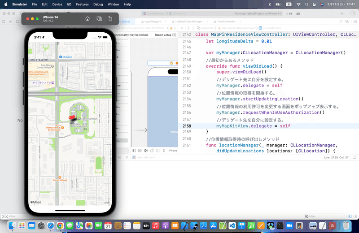This screenshot has height=233, width=359.
Task: Click the Japanese input source indicator
Action: coord(289,4)
